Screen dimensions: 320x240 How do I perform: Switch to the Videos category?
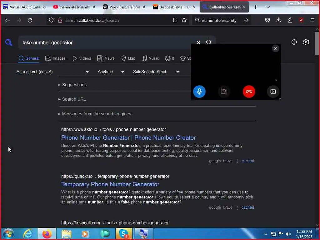point(82,58)
